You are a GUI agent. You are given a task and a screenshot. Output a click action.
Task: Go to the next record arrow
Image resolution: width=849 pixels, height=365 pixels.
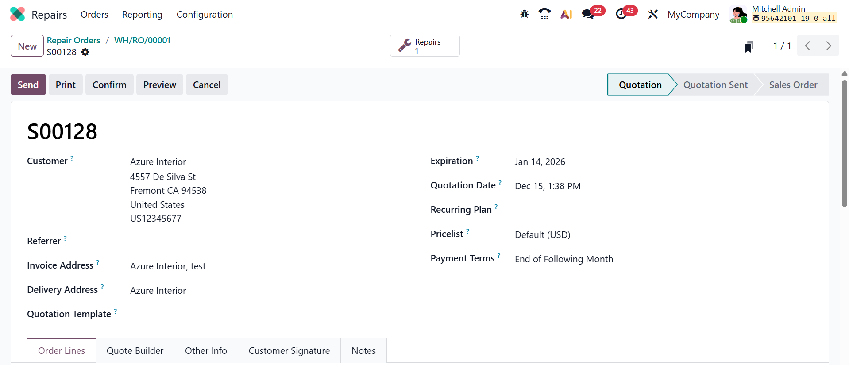pyautogui.click(x=829, y=46)
